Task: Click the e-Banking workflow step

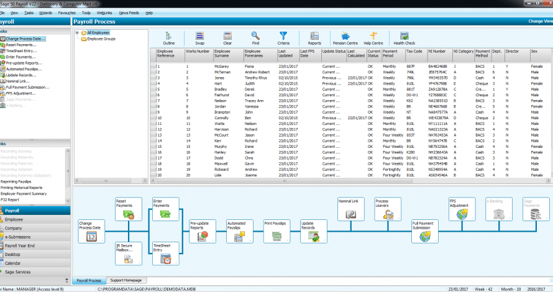Action: point(499,209)
